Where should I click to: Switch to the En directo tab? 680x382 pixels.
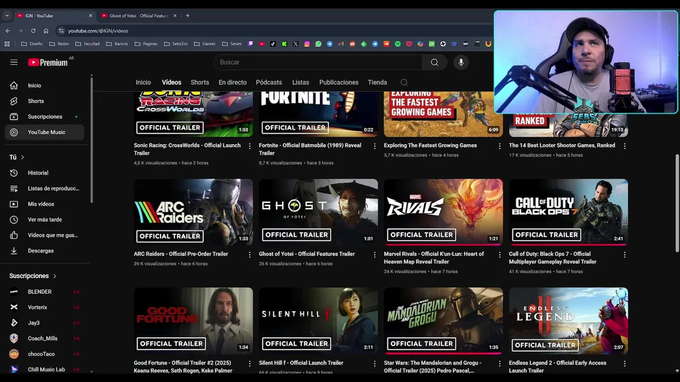[233, 82]
